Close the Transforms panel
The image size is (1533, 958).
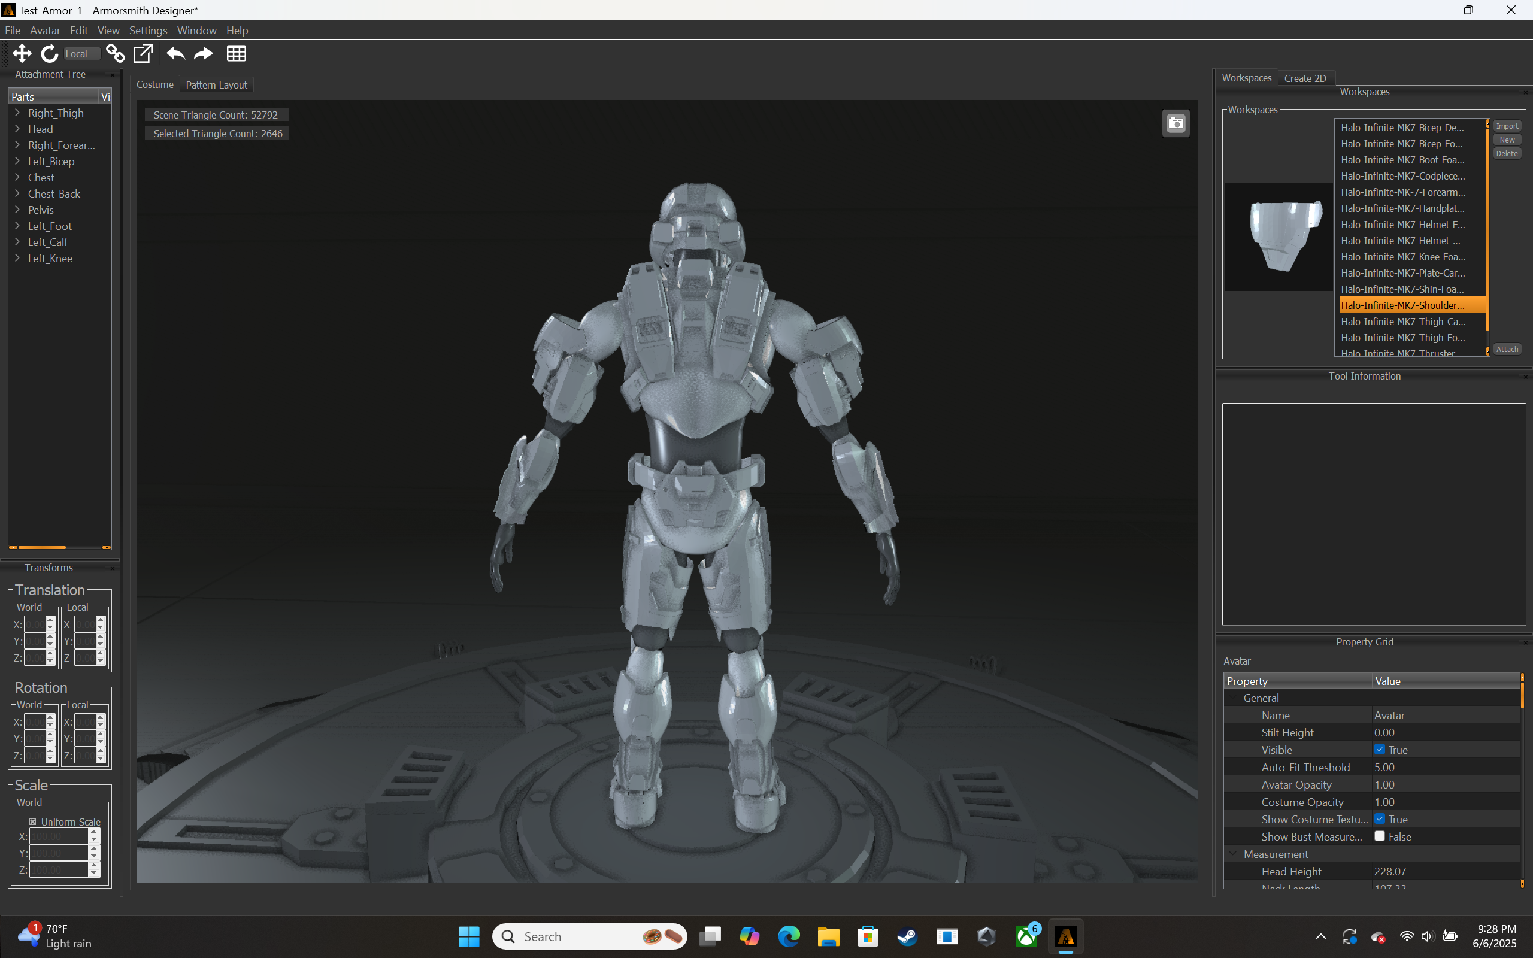tap(113, 568)
